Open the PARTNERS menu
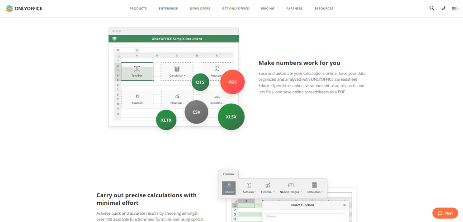 coord(294,9)
